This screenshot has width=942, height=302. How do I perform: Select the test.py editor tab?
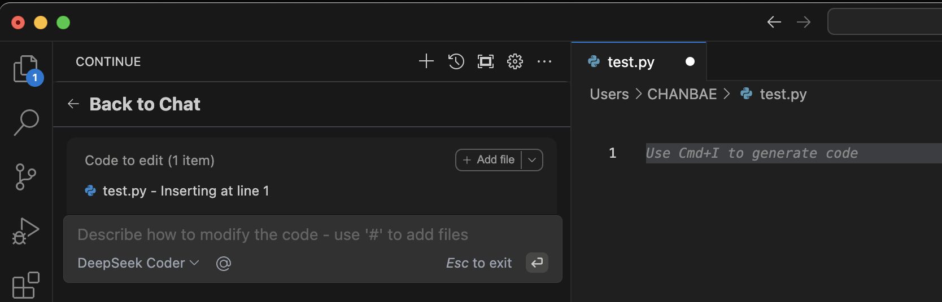coord(639,62)
